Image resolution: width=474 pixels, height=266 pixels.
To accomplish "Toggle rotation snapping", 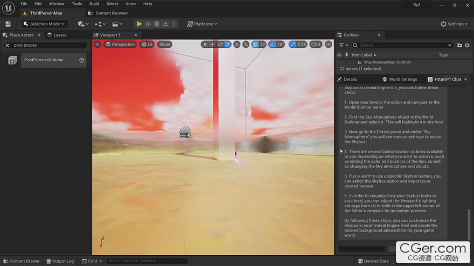I will (273, 44).
